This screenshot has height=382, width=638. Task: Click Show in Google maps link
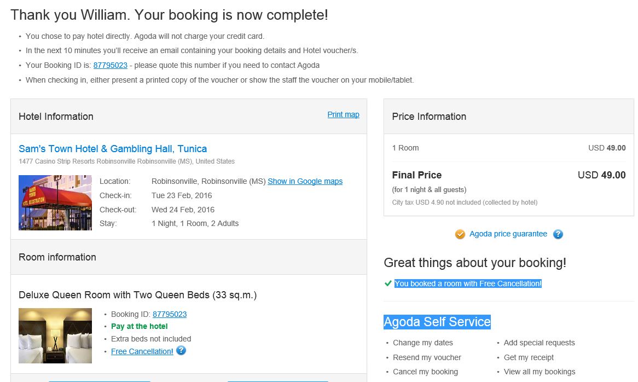[x=305, y=181]
